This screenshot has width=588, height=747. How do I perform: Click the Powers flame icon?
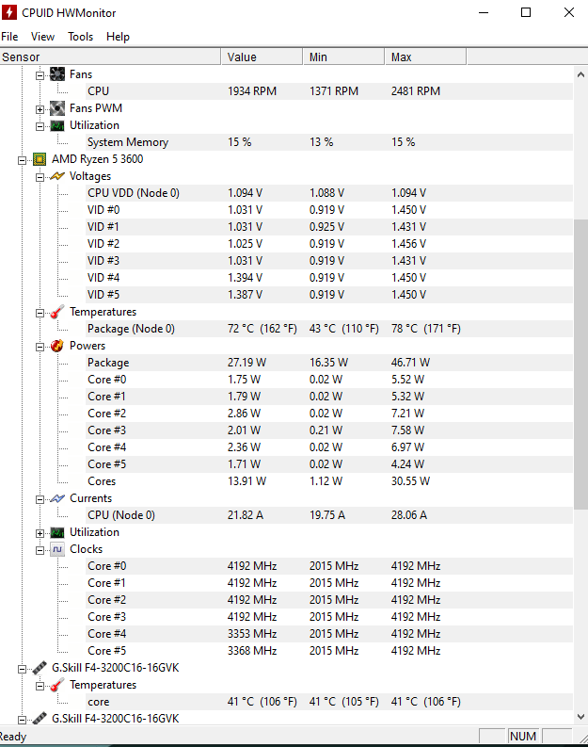57,346
